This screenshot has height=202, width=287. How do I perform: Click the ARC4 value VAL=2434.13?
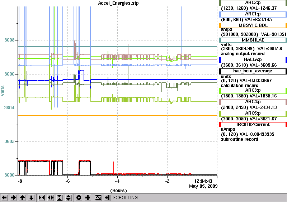(x=263, y=107)
